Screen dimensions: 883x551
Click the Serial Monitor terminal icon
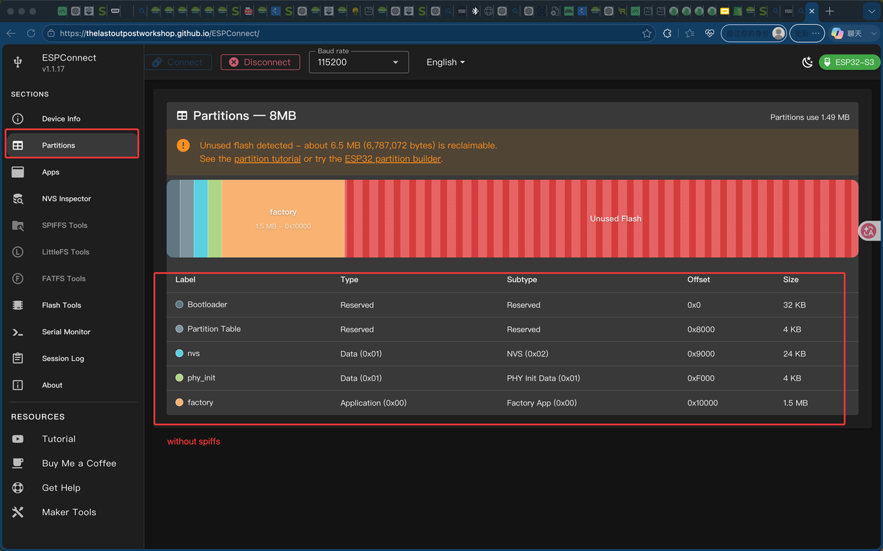coord(18,332)
